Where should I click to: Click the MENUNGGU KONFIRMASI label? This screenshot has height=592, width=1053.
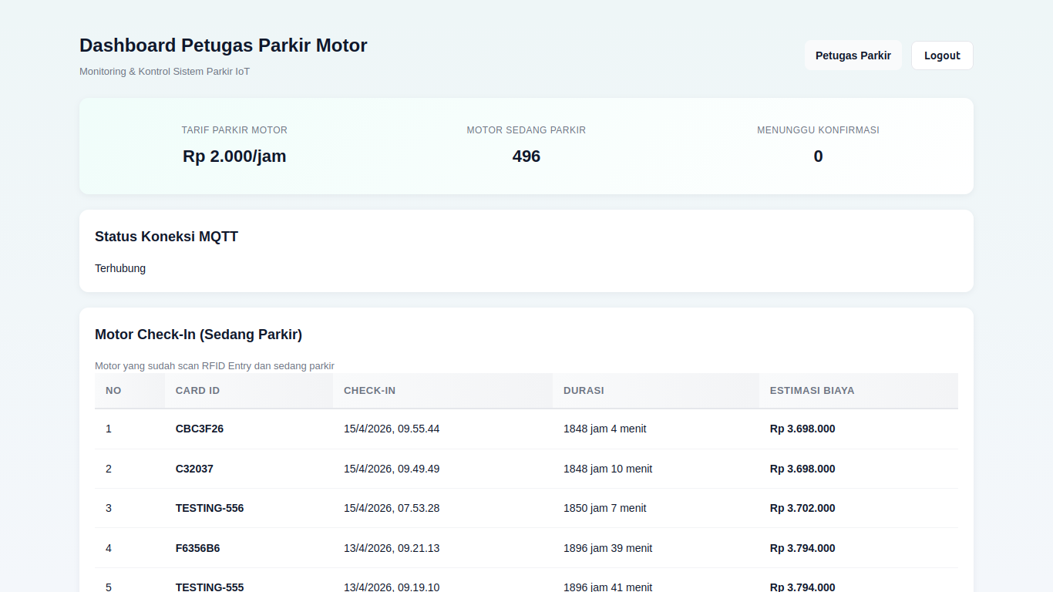click(818, 130)
